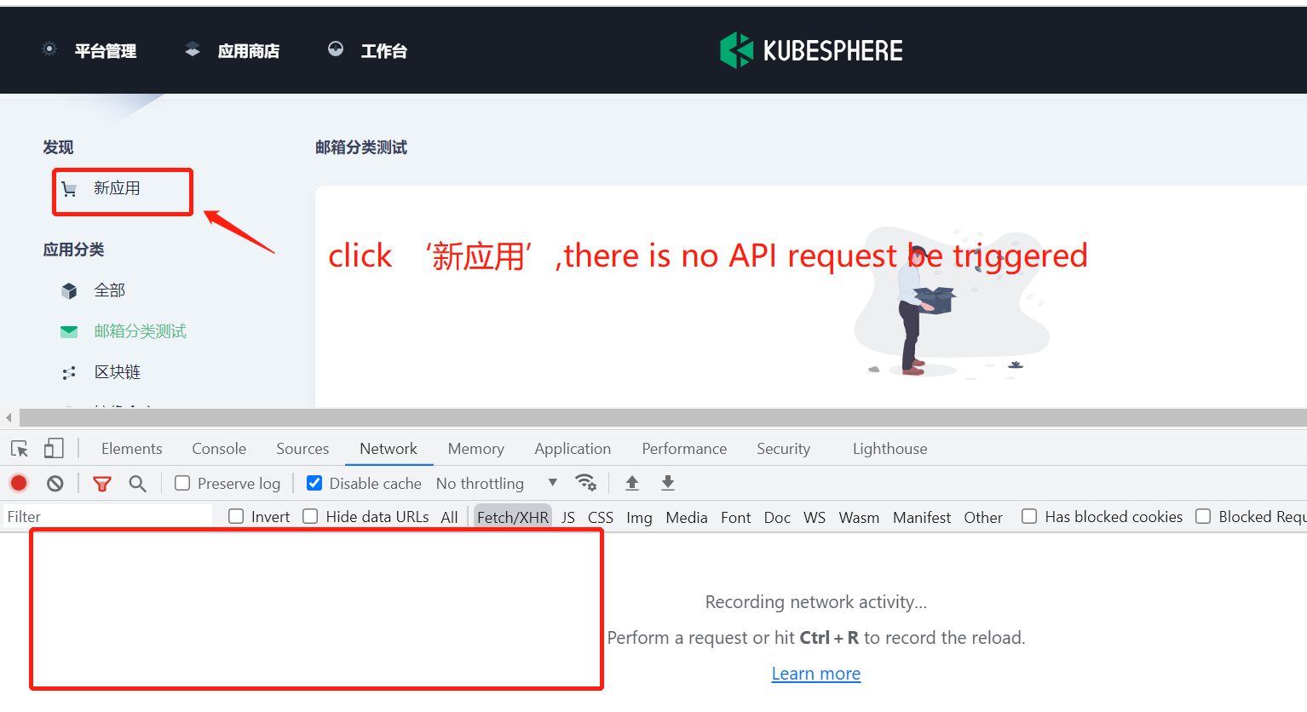Open the network requests filter

tap(101, 483)
